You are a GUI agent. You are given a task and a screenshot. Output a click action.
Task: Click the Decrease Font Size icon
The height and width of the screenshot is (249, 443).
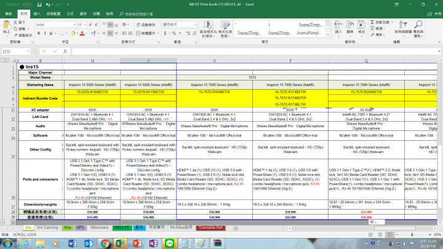(97, 25)
